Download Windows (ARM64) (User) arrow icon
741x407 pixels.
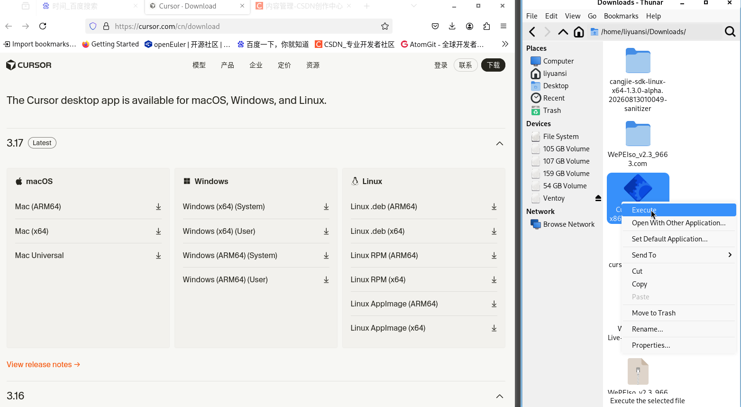coord(326,280)
